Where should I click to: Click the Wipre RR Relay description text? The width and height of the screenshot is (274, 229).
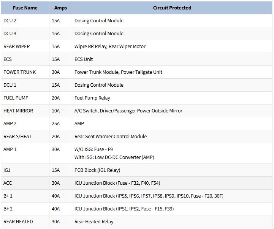(x=110, y=47)
